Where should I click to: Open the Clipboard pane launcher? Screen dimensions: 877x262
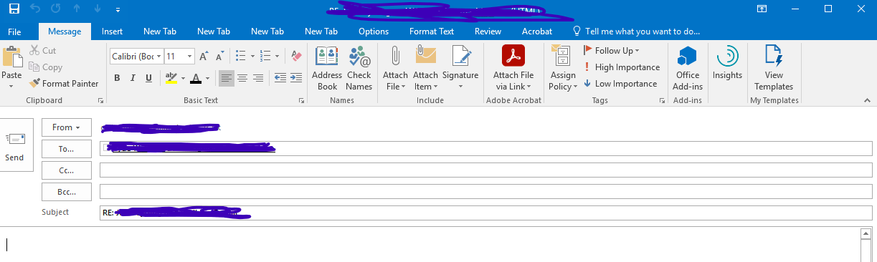tap(100, 101)
